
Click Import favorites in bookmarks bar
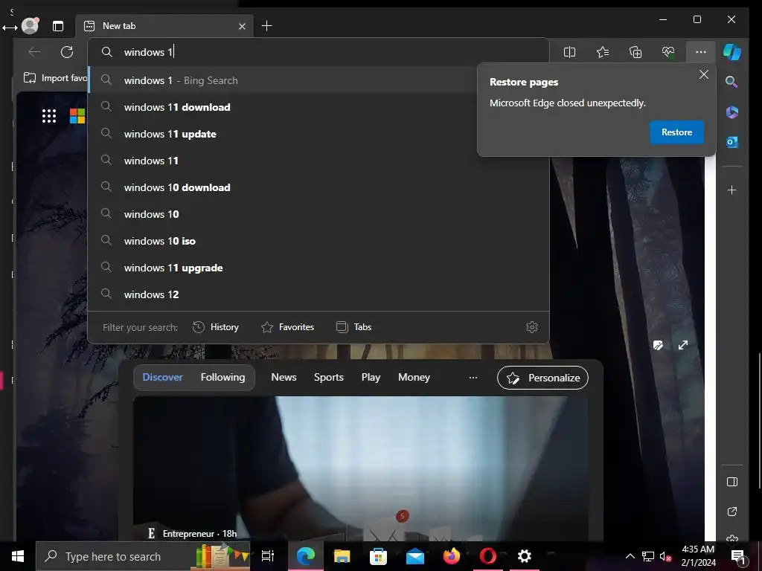pyautogui.click(x=55, y=78)
